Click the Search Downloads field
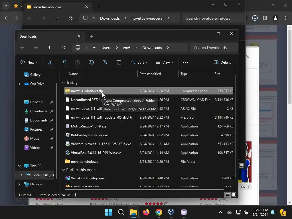 [214, 48]
